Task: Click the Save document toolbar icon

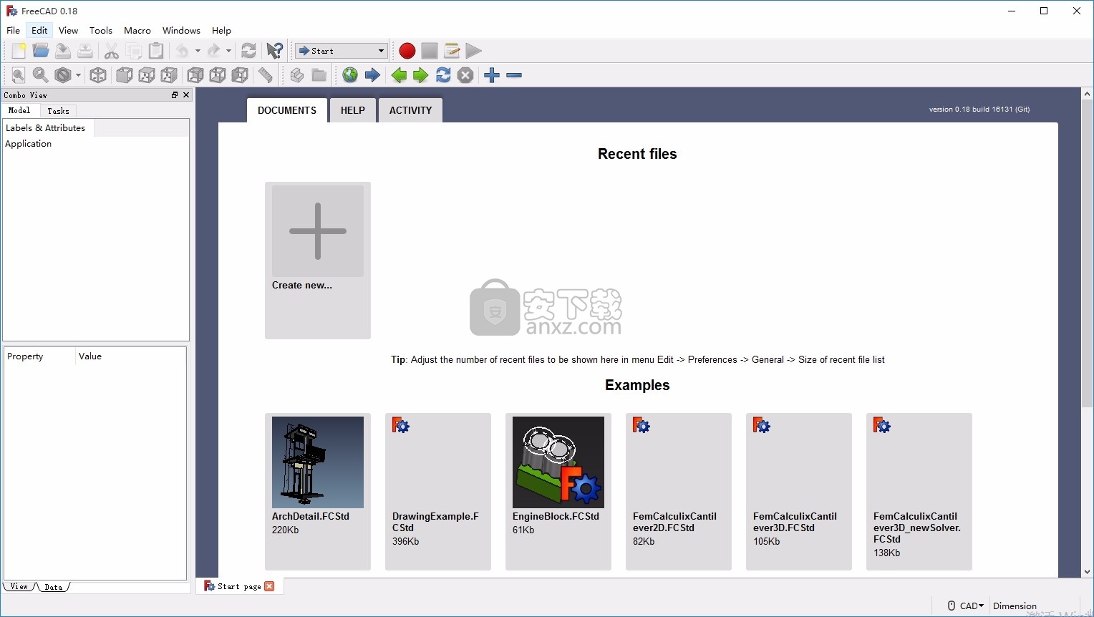Action: (63, 51)
